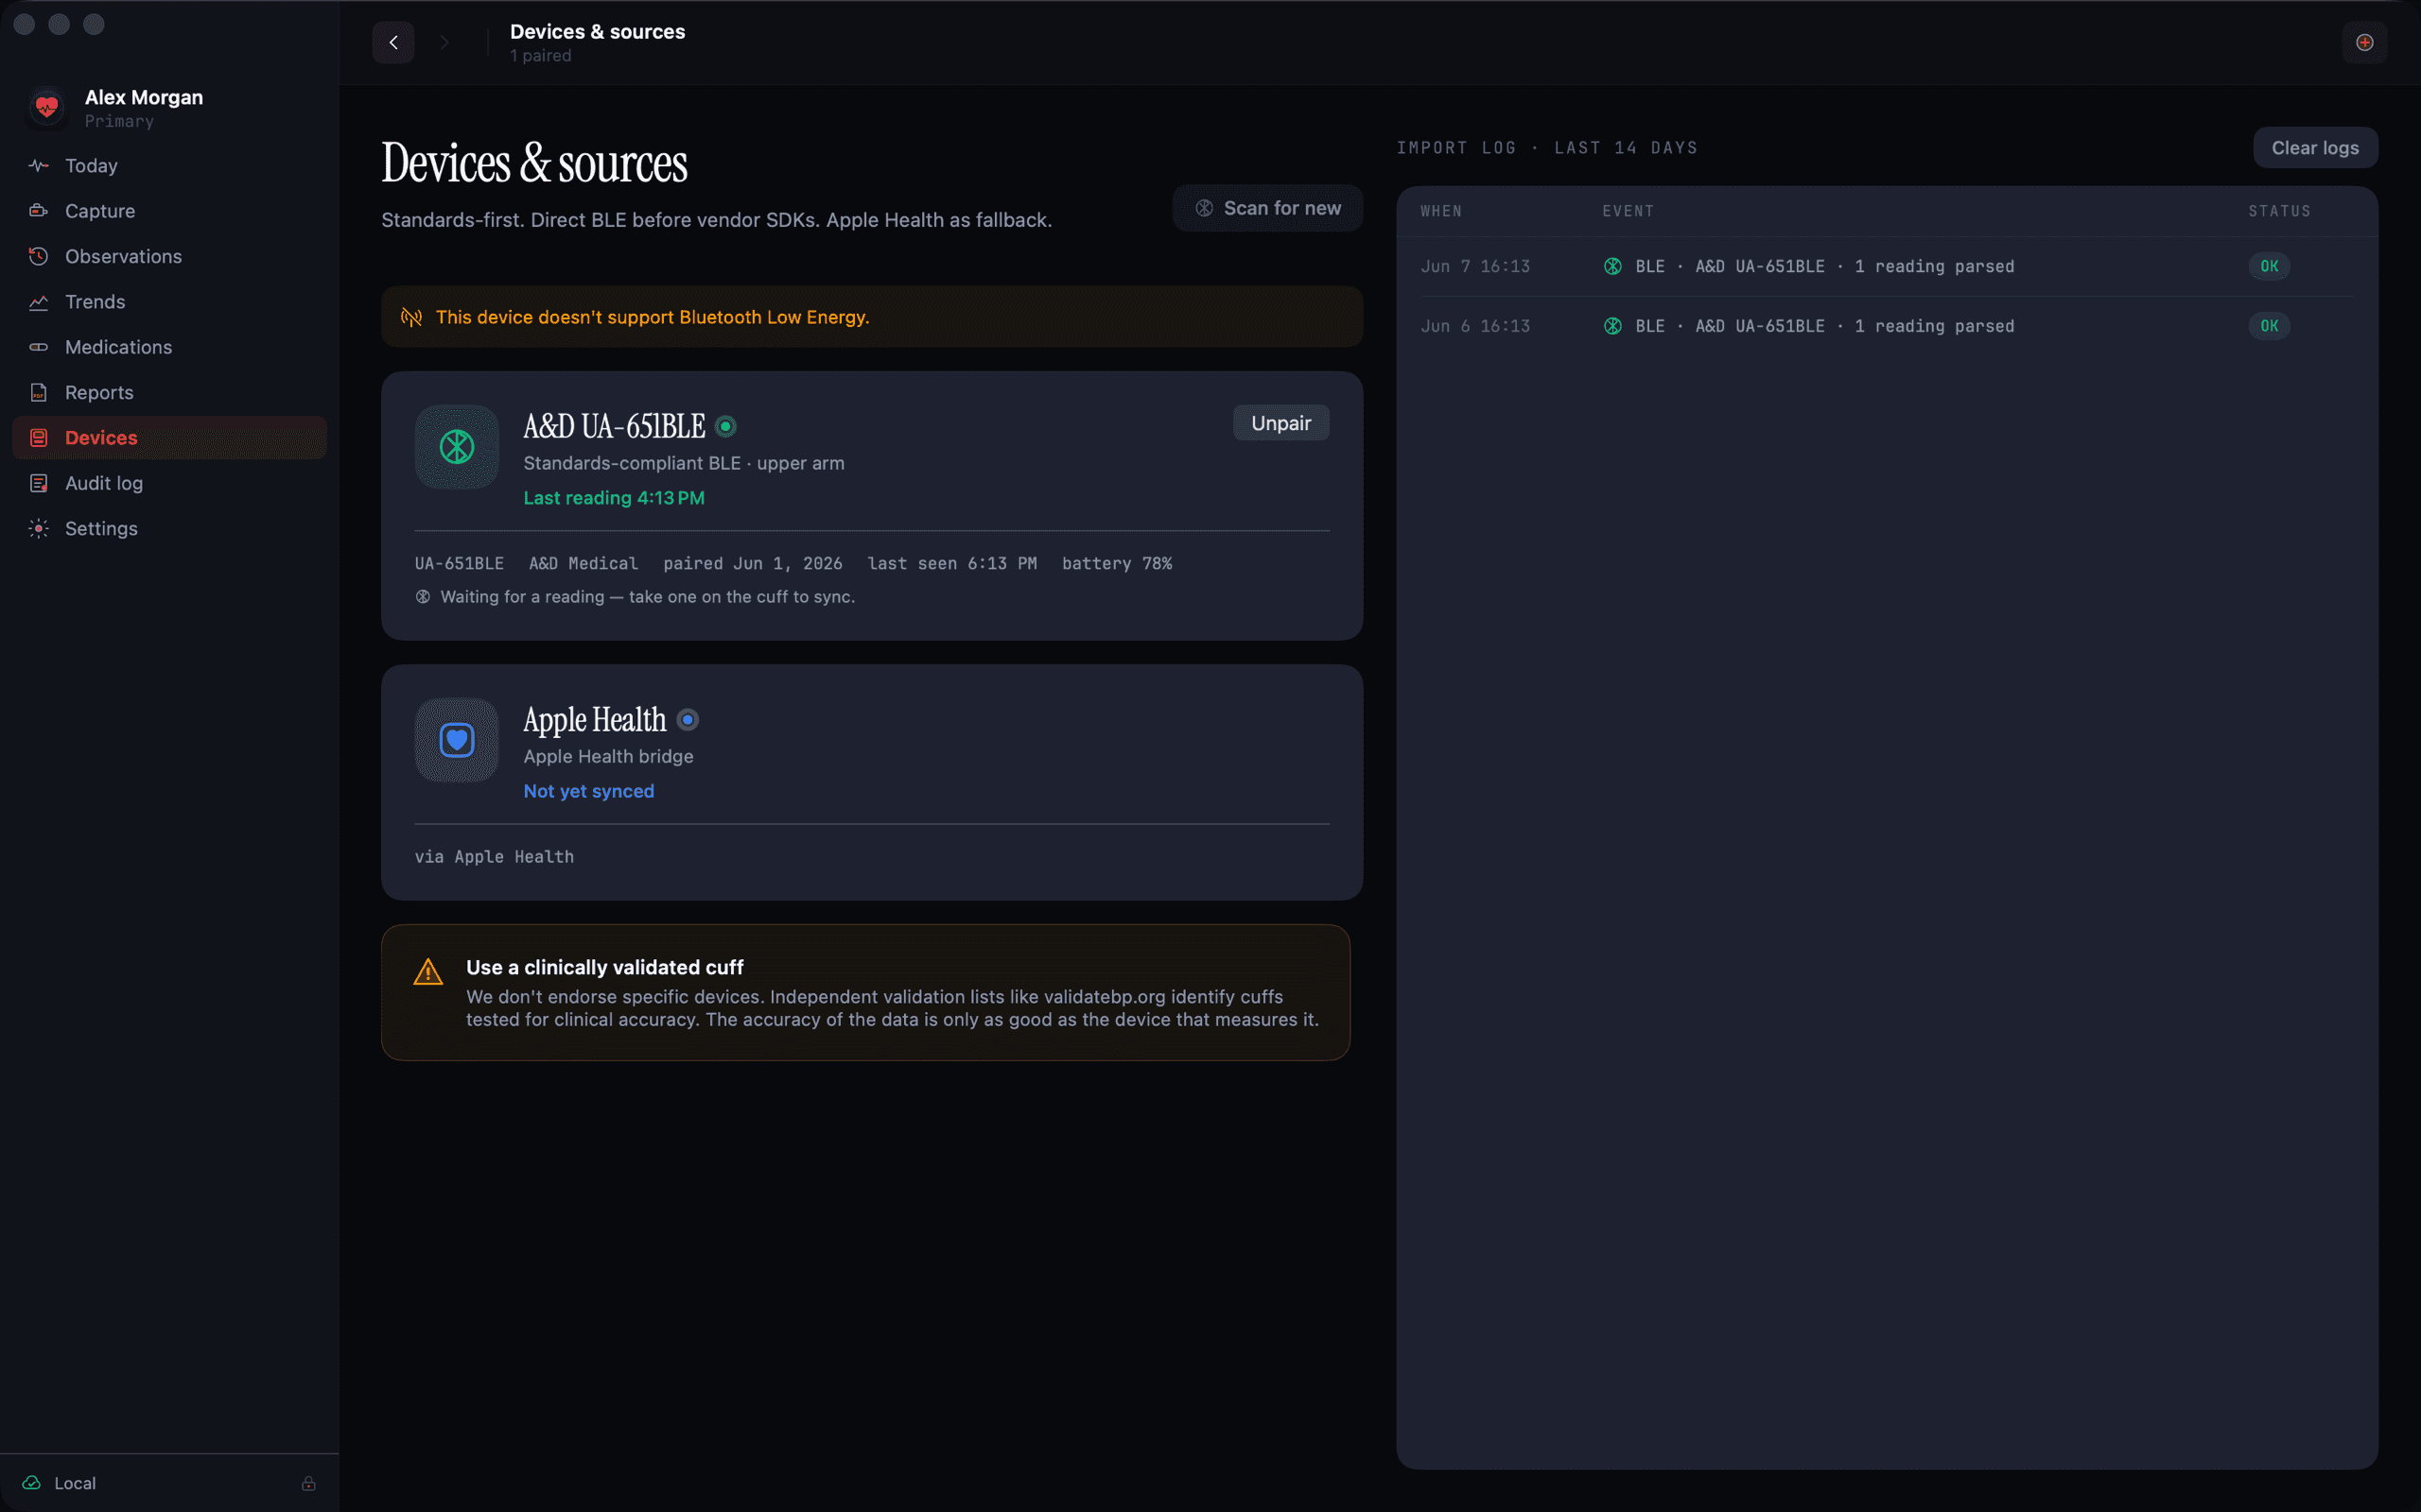
Task: Click the Capture cuff icon in sidebar
Action: point(39,211)
